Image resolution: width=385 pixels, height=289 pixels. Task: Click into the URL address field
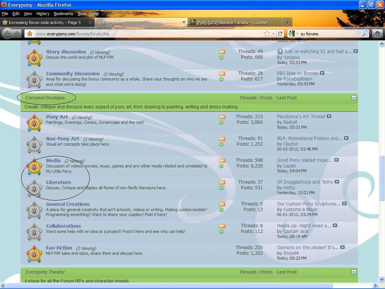pyautogui.click(x=147, y=34)
